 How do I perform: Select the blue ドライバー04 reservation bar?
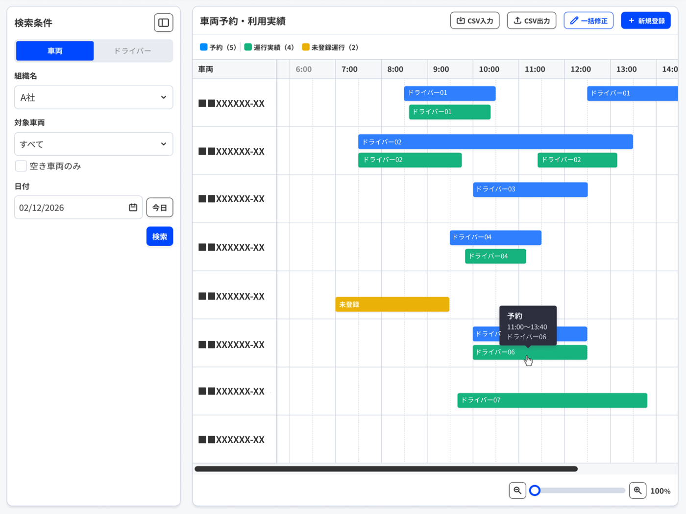[x=495, y=237]
